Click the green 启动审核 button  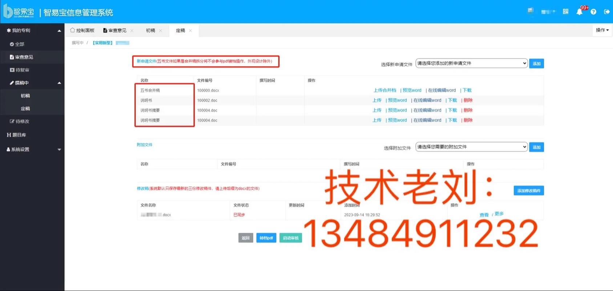pyautogui.click(x=291, y=238)
